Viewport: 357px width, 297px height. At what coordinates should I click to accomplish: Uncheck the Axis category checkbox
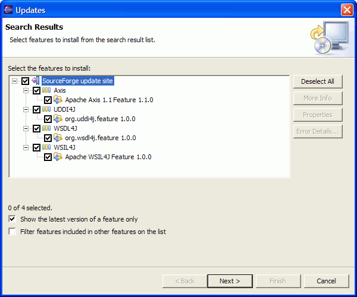click(x=36, y=90)
